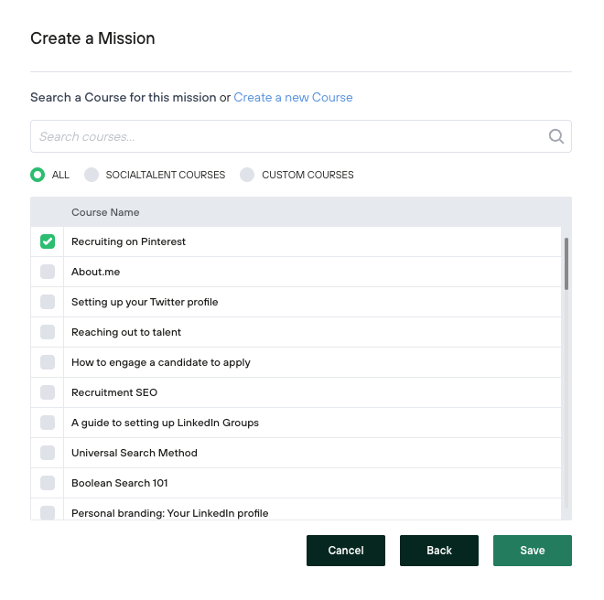The width and height of the screenshot is (604, 600).
Task: Click the search magnifier icon
Action: pyautogui.click(x=556, y=136)
